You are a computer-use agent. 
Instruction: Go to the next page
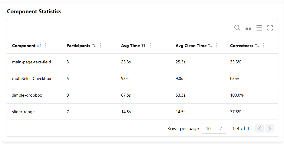click(270, 128)
